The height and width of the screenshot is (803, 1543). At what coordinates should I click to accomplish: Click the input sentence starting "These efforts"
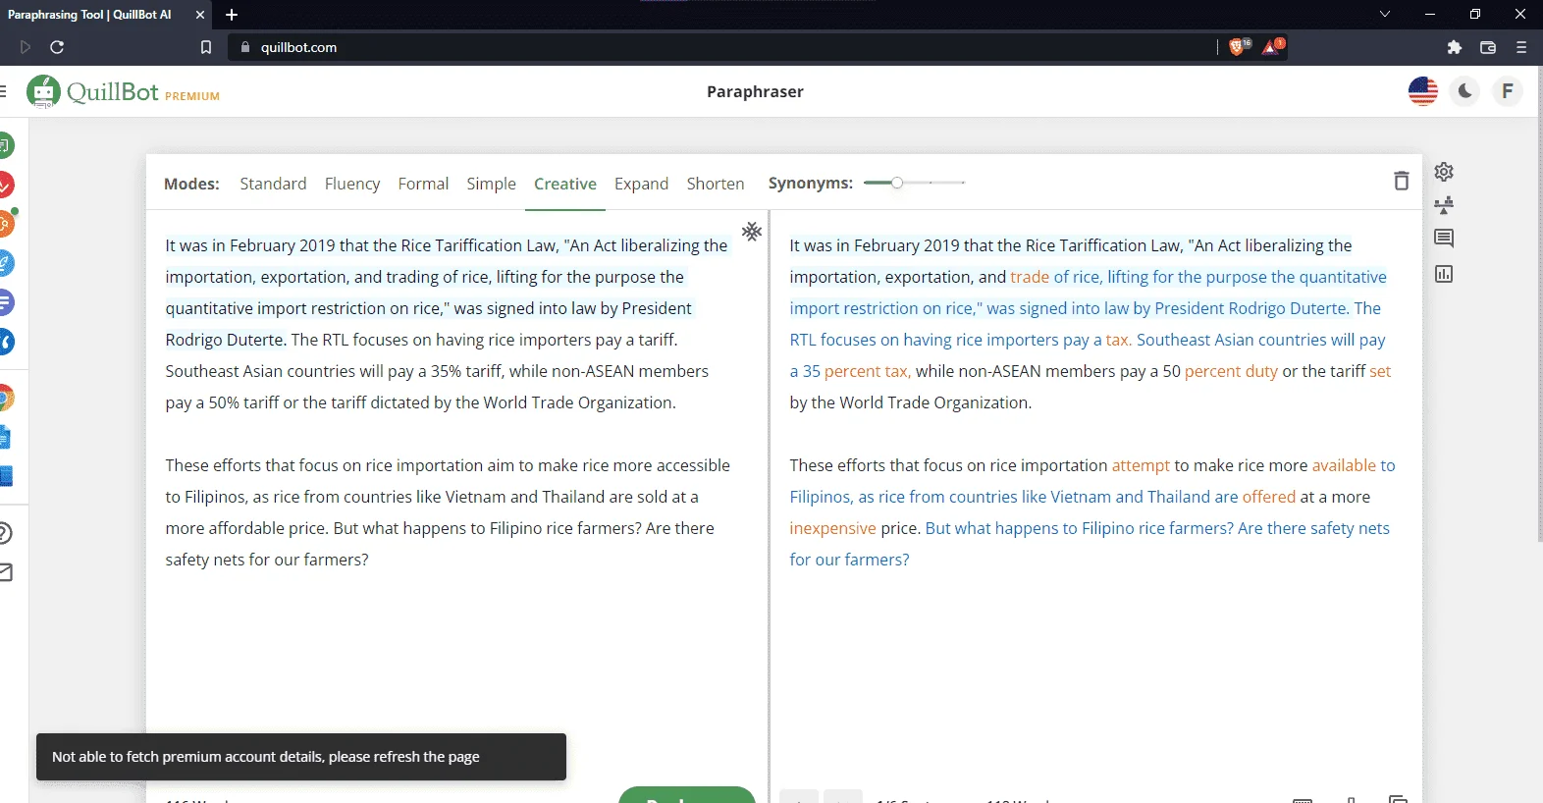pos(448,481)
